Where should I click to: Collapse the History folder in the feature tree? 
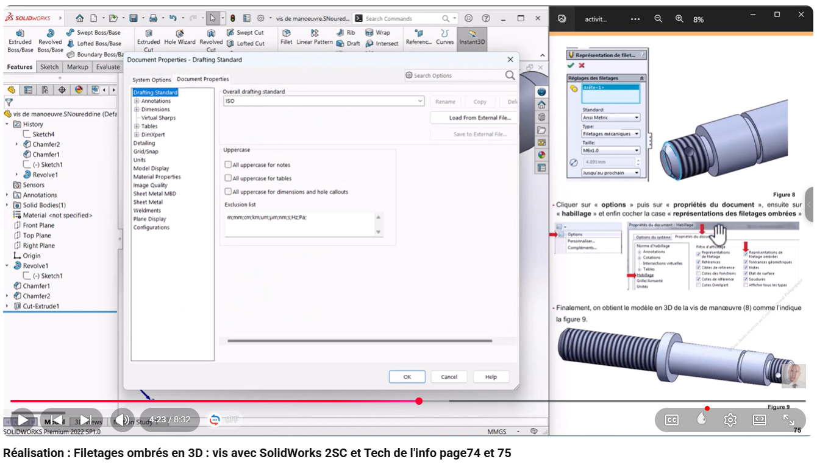click(7, 124)
